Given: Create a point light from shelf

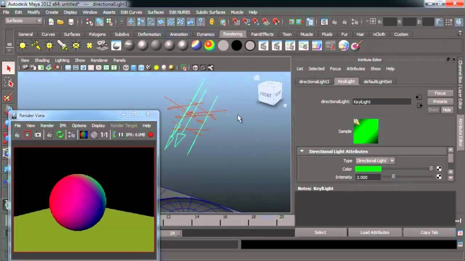Looking at the screenshot, I should point(49,46).
